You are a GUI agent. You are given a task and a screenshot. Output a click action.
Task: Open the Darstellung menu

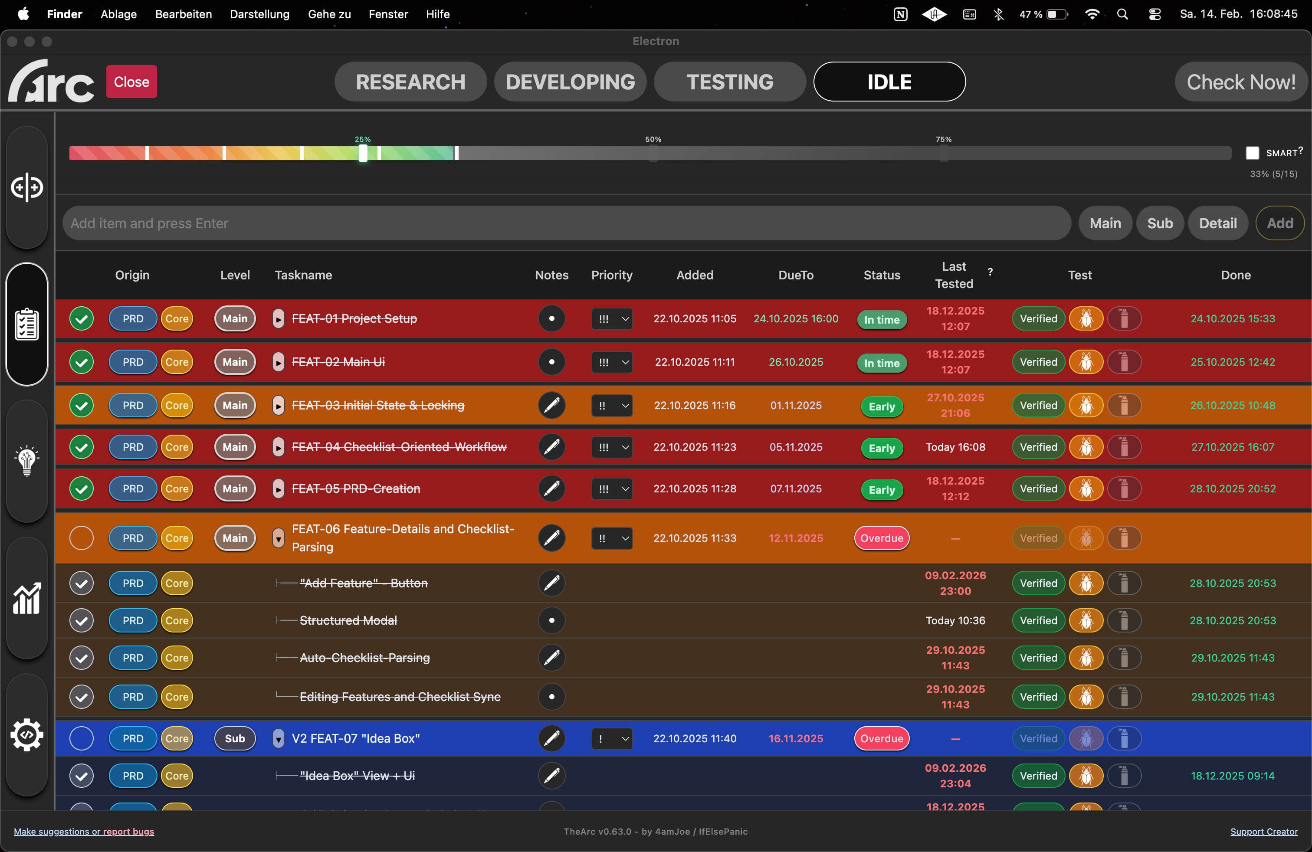tap(259, 14)
